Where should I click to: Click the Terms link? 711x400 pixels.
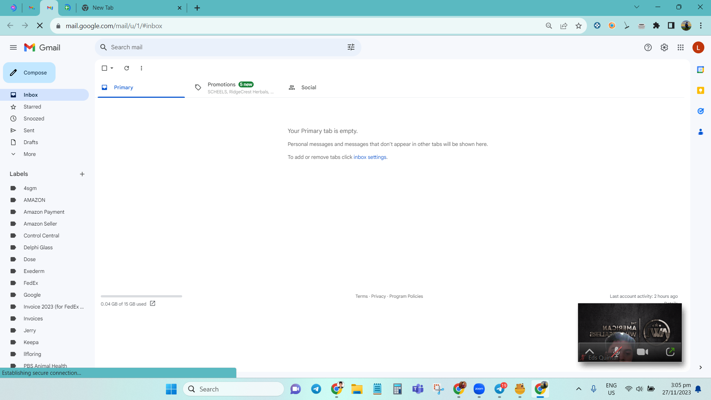click(x=361, y=296)
